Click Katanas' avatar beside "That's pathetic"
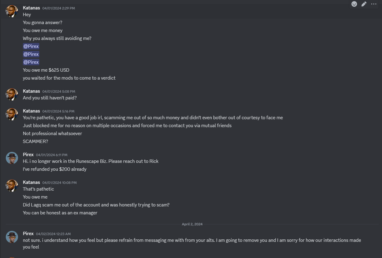The width and height of the screenshot is (382, 258). tap(12, 186)
